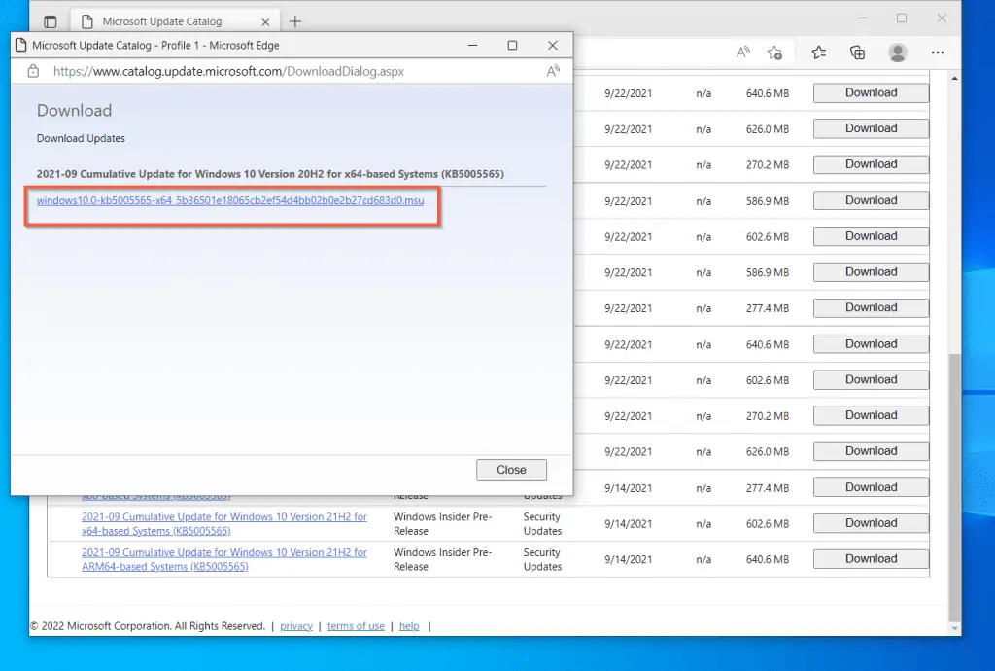Select the 'Download' dialog heading
The height and width of the screenshot is (671, 995).
click(74, 111)
